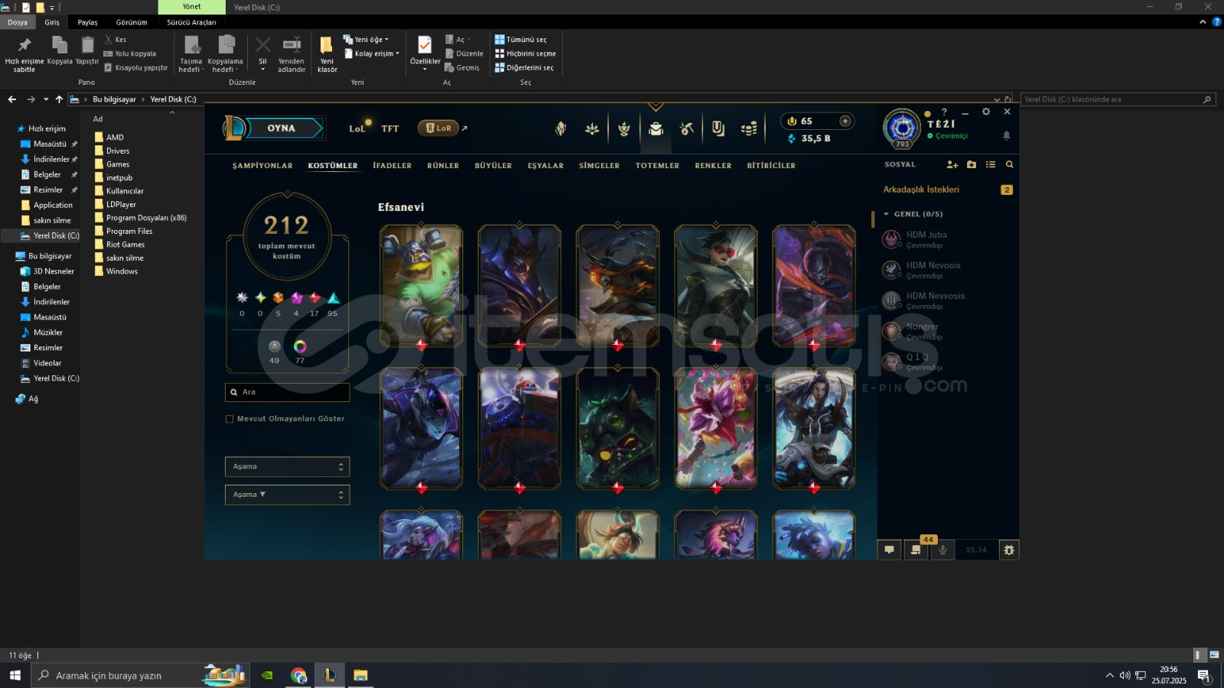The height and width of the screenshot is (688, 1224).
Task: Select the LDPlayer folder in file list
Action: coord(121,204)
